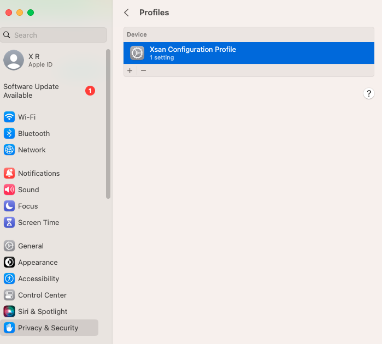Add a new profile with plus button
The width and height of the screenshot is (382, 344).
click(x=130, y=70)
